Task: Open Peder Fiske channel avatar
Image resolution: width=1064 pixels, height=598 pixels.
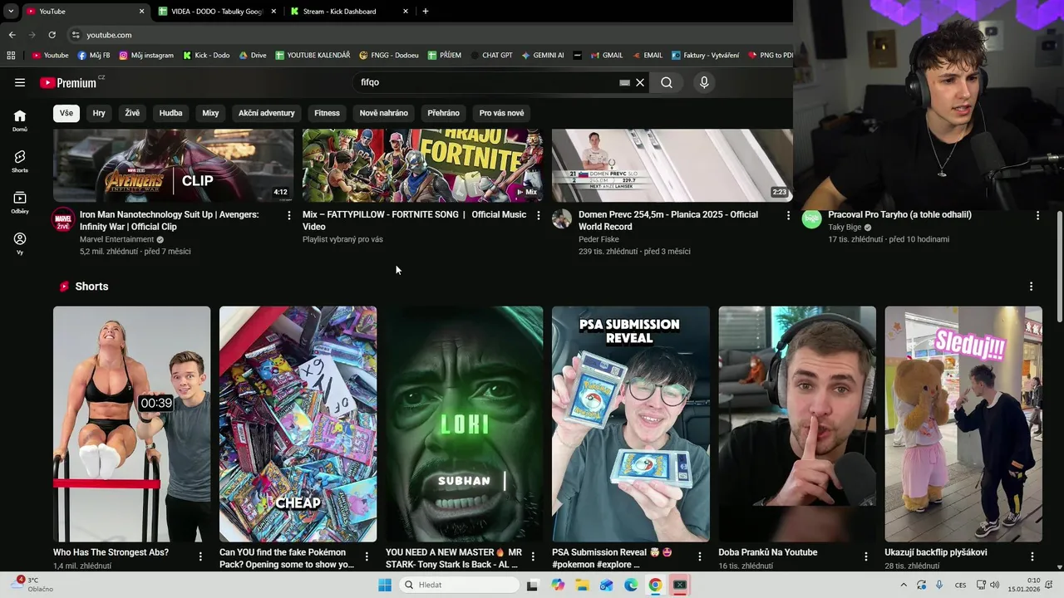Action: [562, 218]
